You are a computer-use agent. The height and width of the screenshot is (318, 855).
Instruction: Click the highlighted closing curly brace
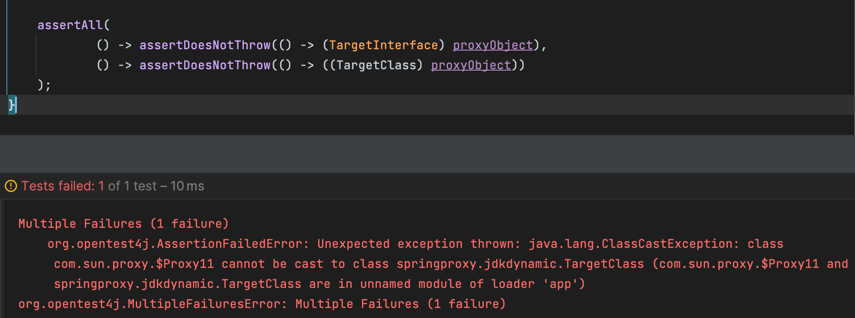point(11,105)
